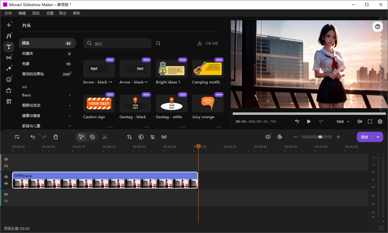Image resolution: width=388 pixels, height=233 pixels.
Task: Delete the selected clip with trash icon
Action: coord(56,137)
